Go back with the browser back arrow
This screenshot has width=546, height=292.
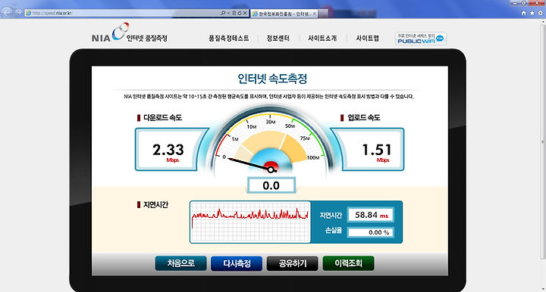click(x=7, y=13)
